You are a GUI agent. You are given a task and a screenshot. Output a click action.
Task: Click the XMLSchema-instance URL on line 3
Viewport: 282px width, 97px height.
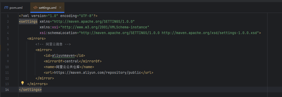(x=105, y=27)
